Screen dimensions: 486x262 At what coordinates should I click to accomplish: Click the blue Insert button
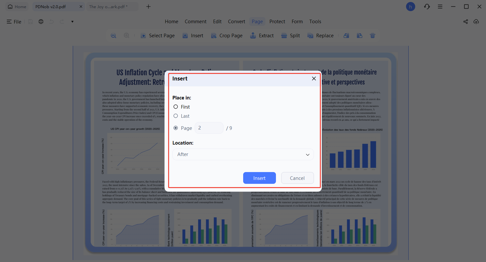tap(259, 178)
